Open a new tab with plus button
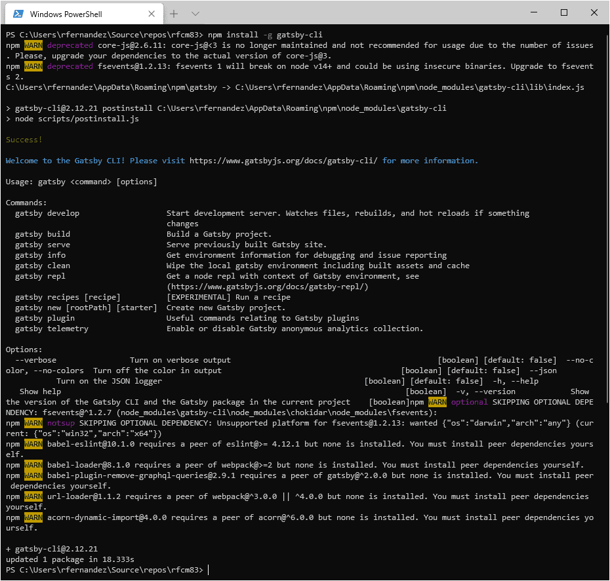 point(174,14)
